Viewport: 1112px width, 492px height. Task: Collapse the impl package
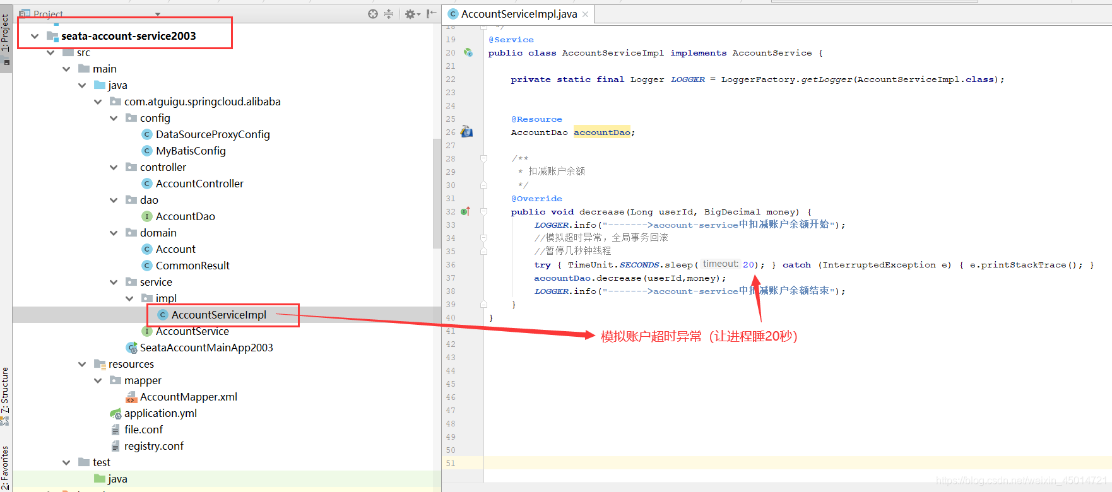pyautogui.click(x=129, y=298)
